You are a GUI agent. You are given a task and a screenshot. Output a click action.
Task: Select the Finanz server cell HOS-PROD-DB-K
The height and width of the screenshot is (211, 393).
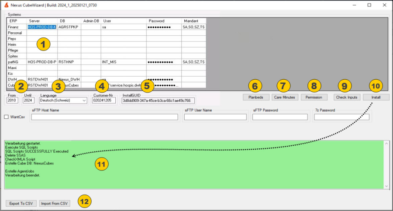click(42, 27)
